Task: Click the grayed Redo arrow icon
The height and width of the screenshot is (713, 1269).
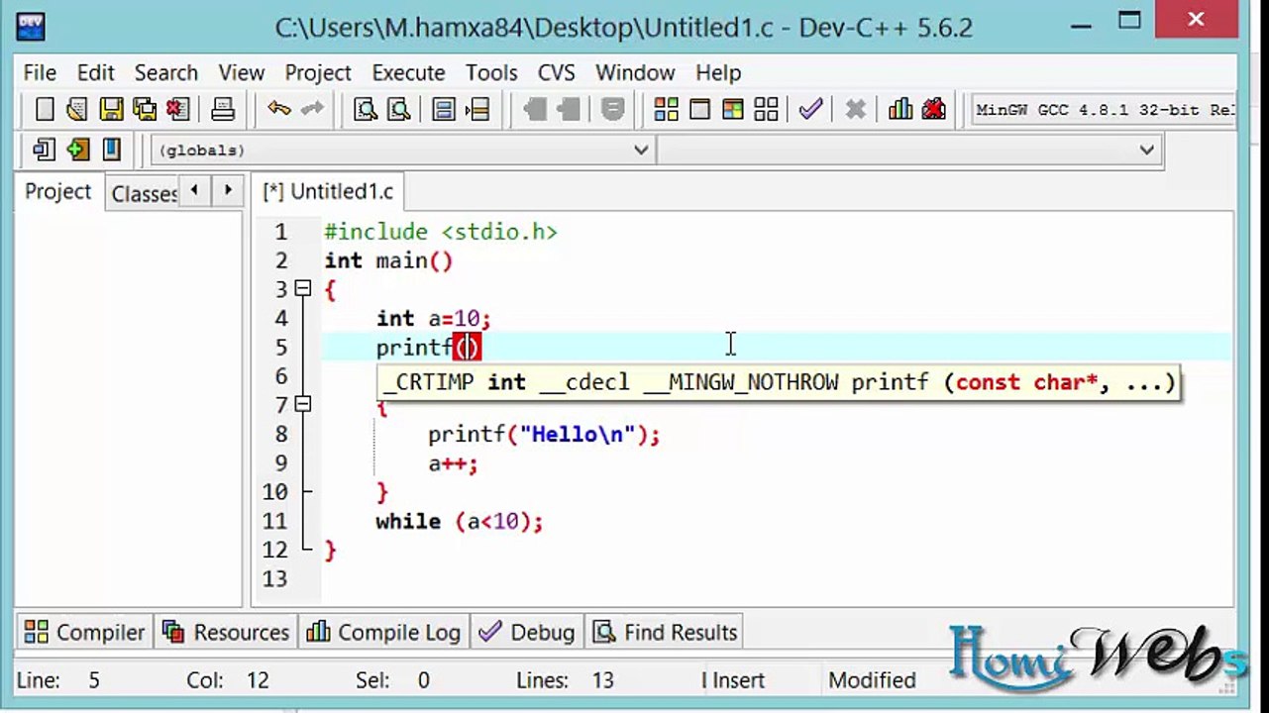Action: click(312, 110)
